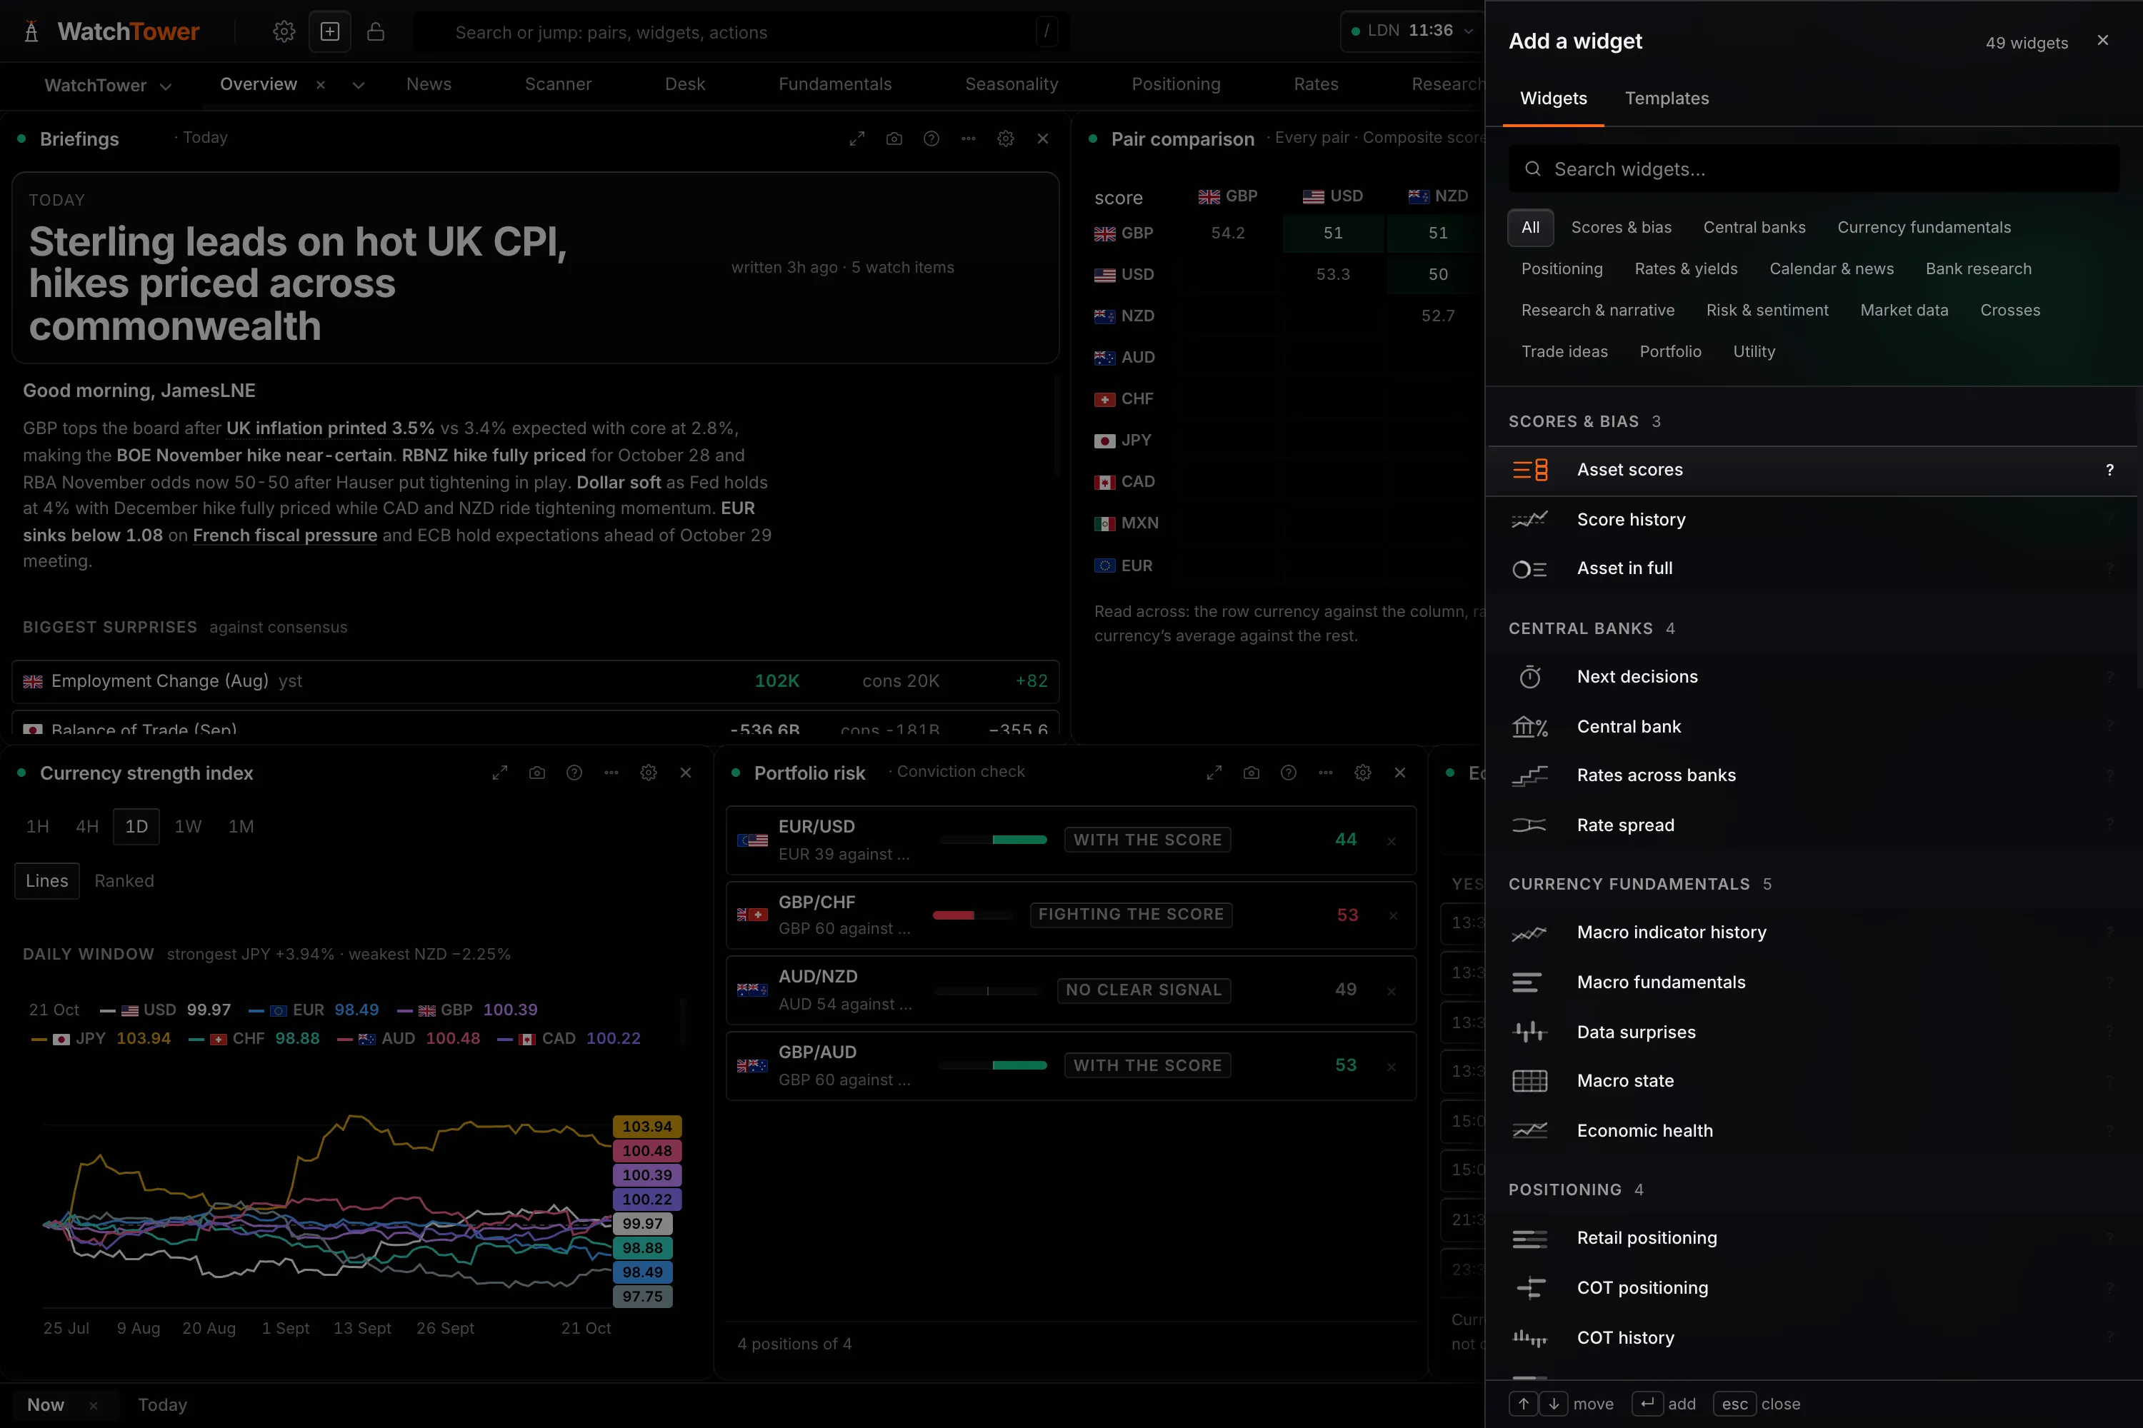
Task: Show help for Asset scores widget
Action: point(2109,470)
